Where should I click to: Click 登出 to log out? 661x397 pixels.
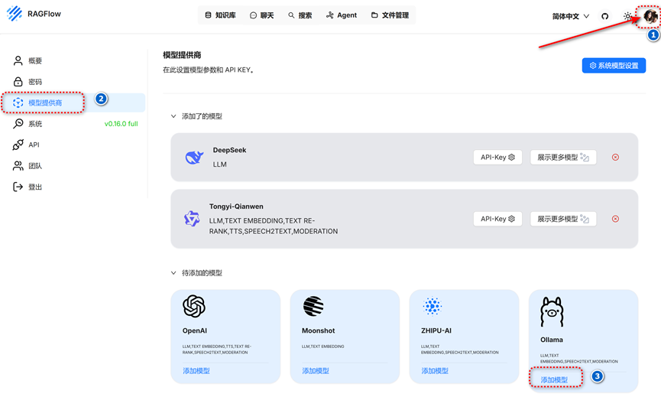73,187
